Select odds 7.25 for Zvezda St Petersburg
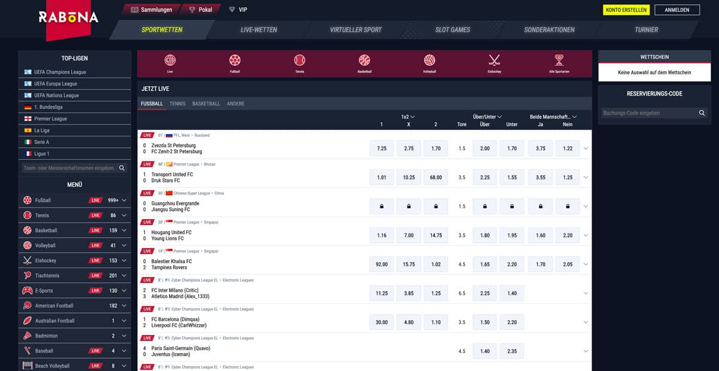Viewport: 719px width, 371px height. (x=382, y=148)
